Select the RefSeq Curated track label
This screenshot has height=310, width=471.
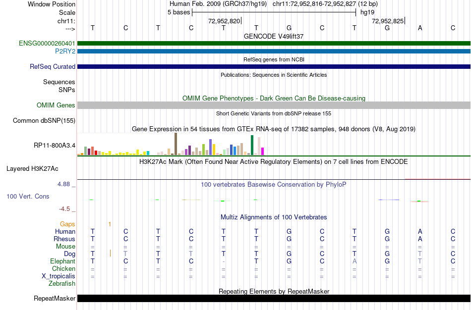pos(53,67)
